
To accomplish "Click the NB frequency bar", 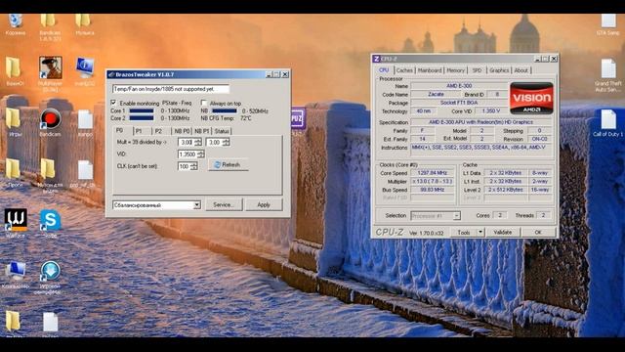I will pyautogui.click(x=225, y=110).
